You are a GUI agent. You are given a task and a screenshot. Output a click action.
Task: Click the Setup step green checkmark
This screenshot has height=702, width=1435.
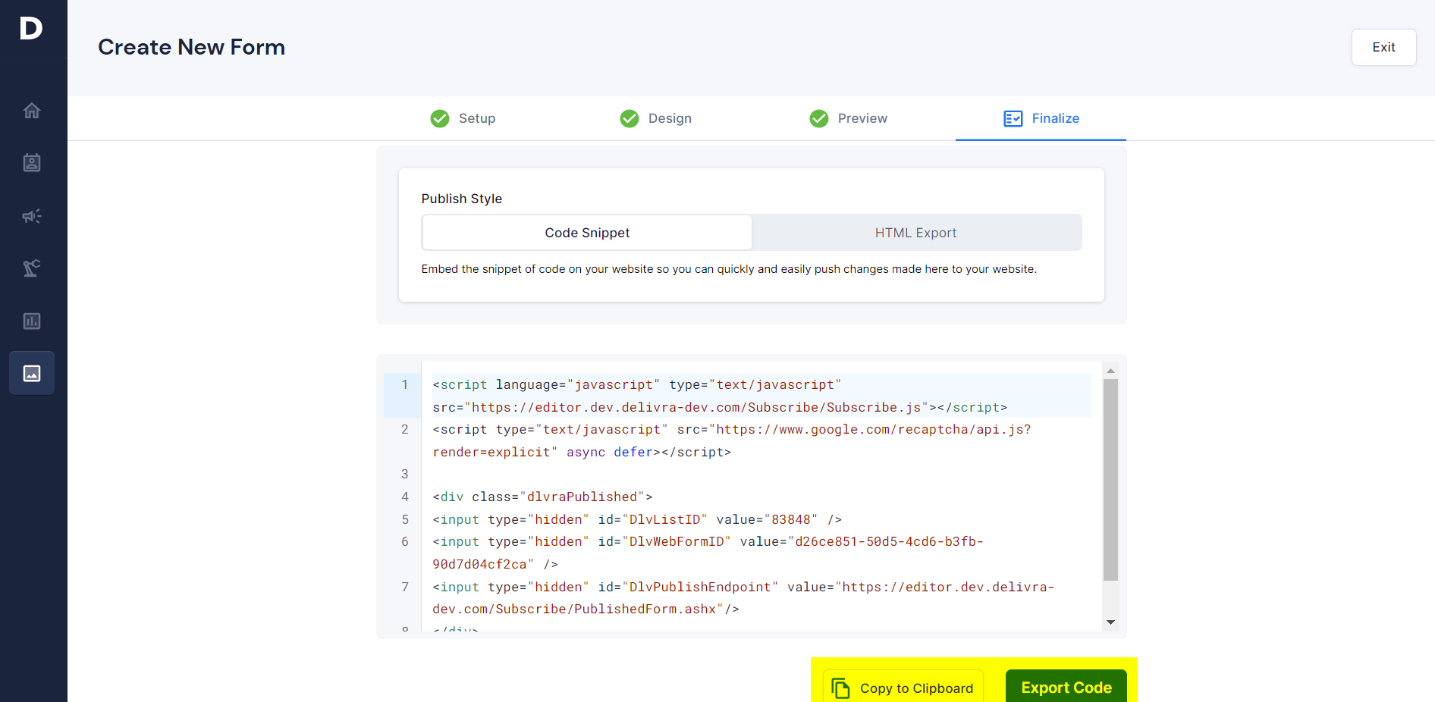440,118
